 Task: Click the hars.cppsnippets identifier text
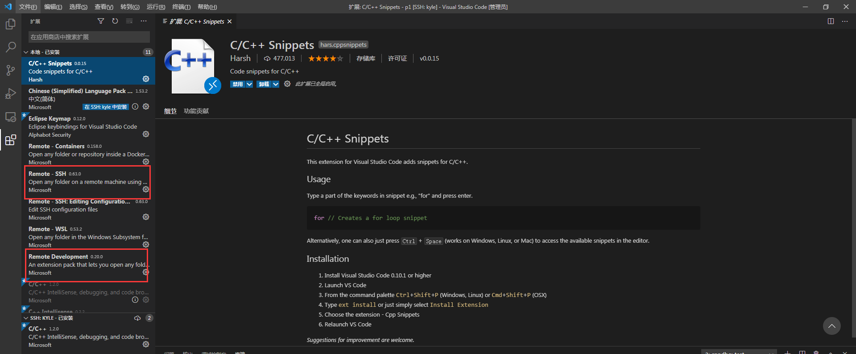click(x=343, y=45)
